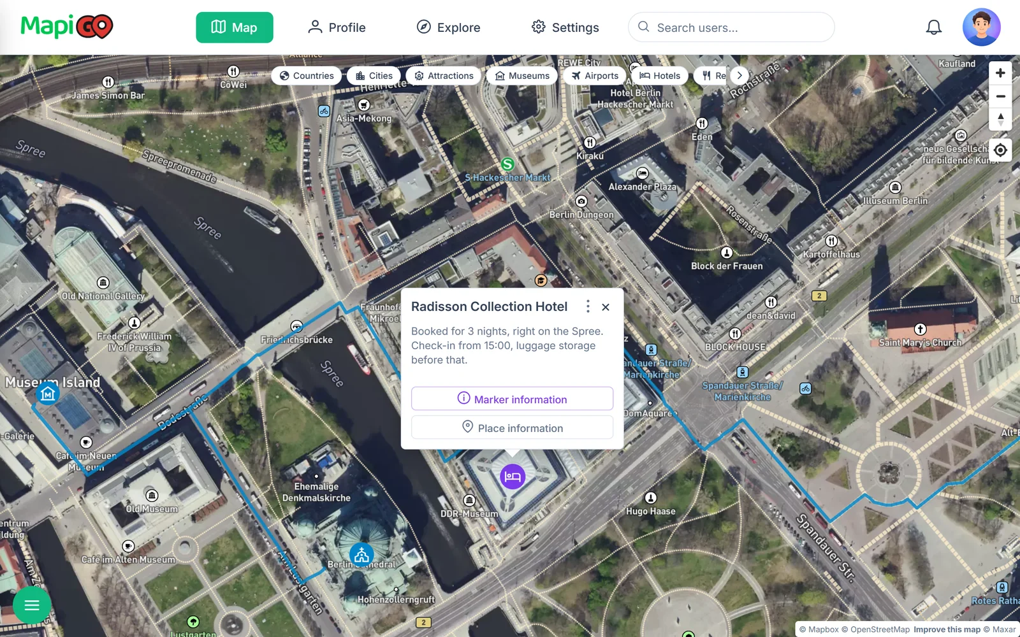This screenshot has width=1020, height=637.
Task: Open the Maxar attribution link
Action: pos(1000,629)
